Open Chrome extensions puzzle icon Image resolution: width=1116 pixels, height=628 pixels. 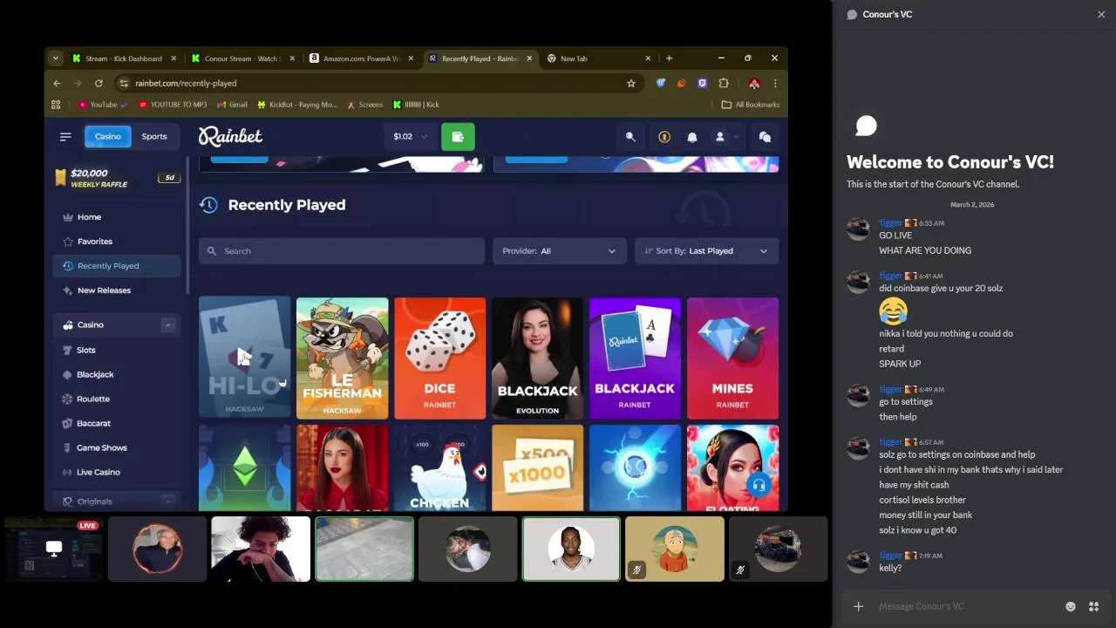(x=724, y=83)
